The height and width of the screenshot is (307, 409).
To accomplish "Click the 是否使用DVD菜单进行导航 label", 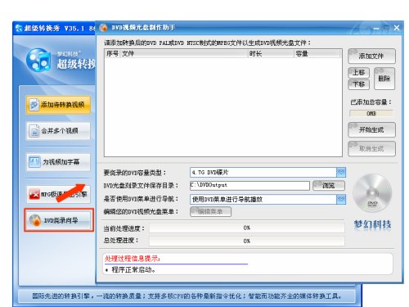I will [141, 199].
